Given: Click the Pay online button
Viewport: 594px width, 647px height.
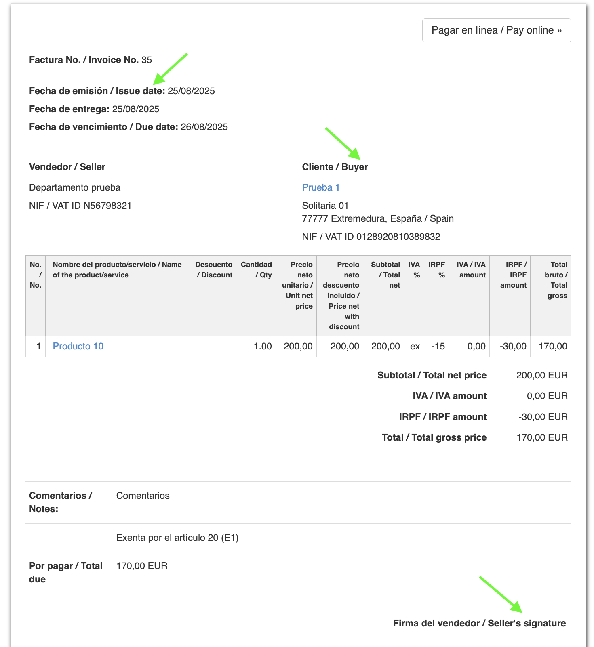Looking at the screenshot, I should point(496,30).
